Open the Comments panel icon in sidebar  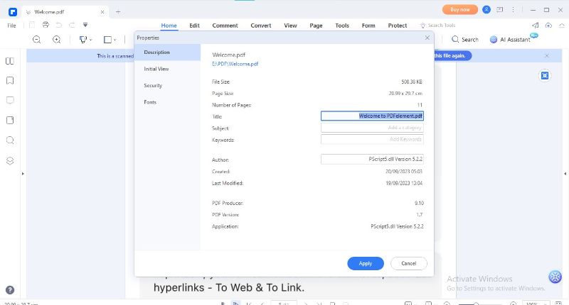[10, 100]
